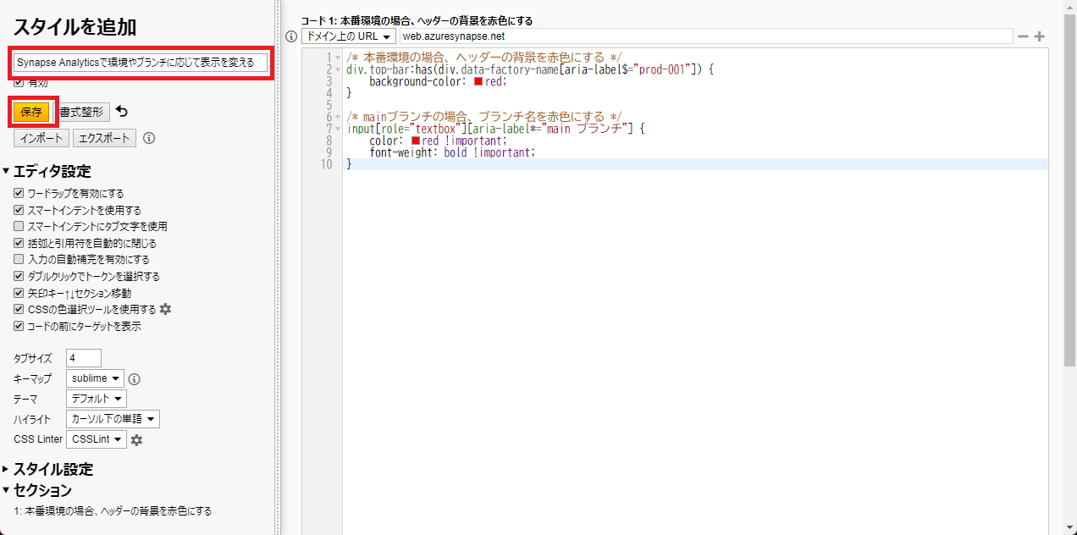
Task: Enable スマートインデントにタブ文字を使用
Action: click(x=19, y=227)
